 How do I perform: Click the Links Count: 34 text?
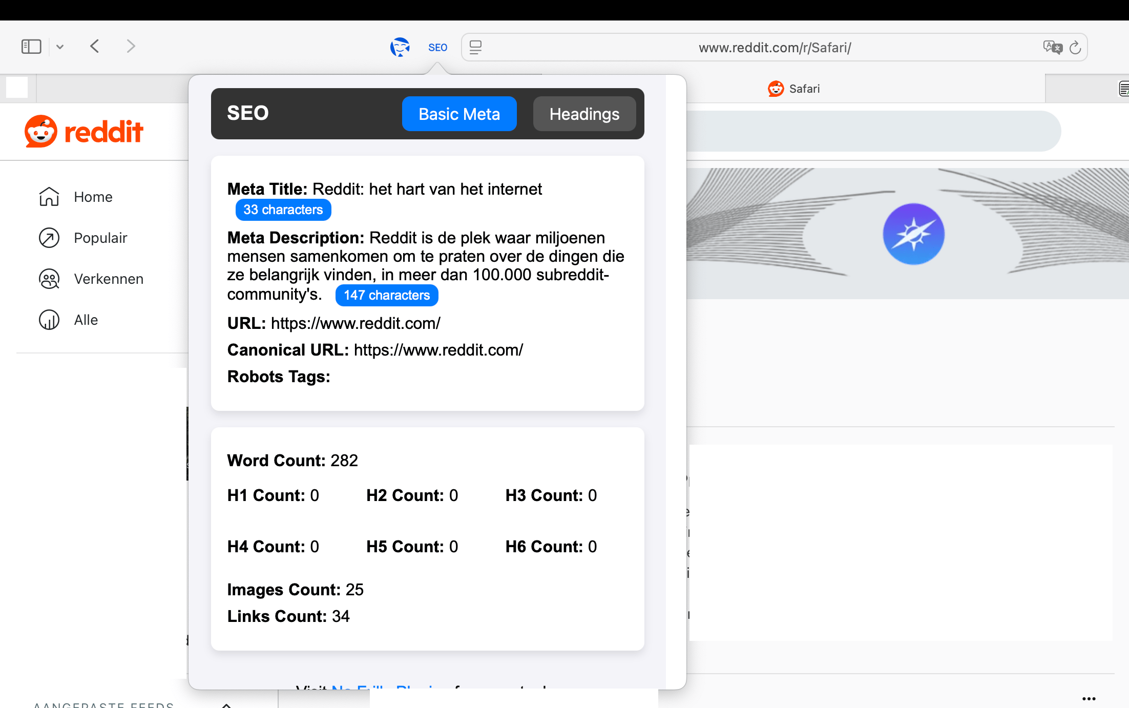point(288,616)
